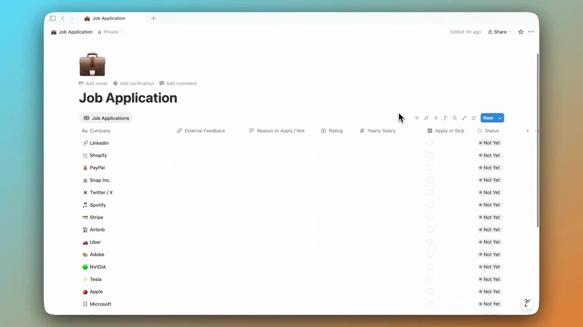Open database in full page

(464, 118)
